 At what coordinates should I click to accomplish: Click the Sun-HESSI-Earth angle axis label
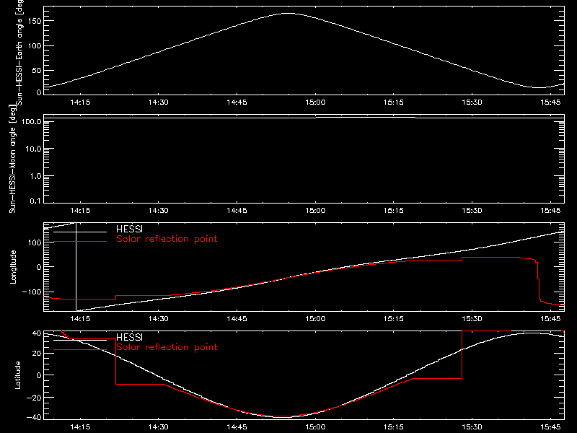(x=19, y=51)
